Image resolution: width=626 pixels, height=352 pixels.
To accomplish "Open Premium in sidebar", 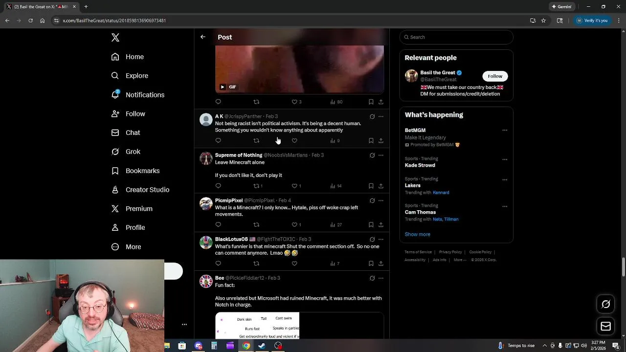I will pos(132,209).
